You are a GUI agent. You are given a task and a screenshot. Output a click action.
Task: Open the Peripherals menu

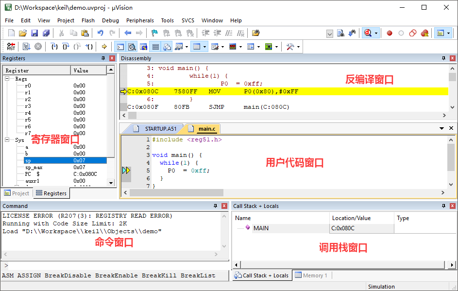click(140, 20)
